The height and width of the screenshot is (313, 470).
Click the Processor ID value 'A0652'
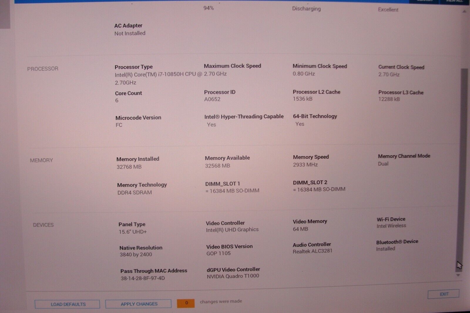212,99
